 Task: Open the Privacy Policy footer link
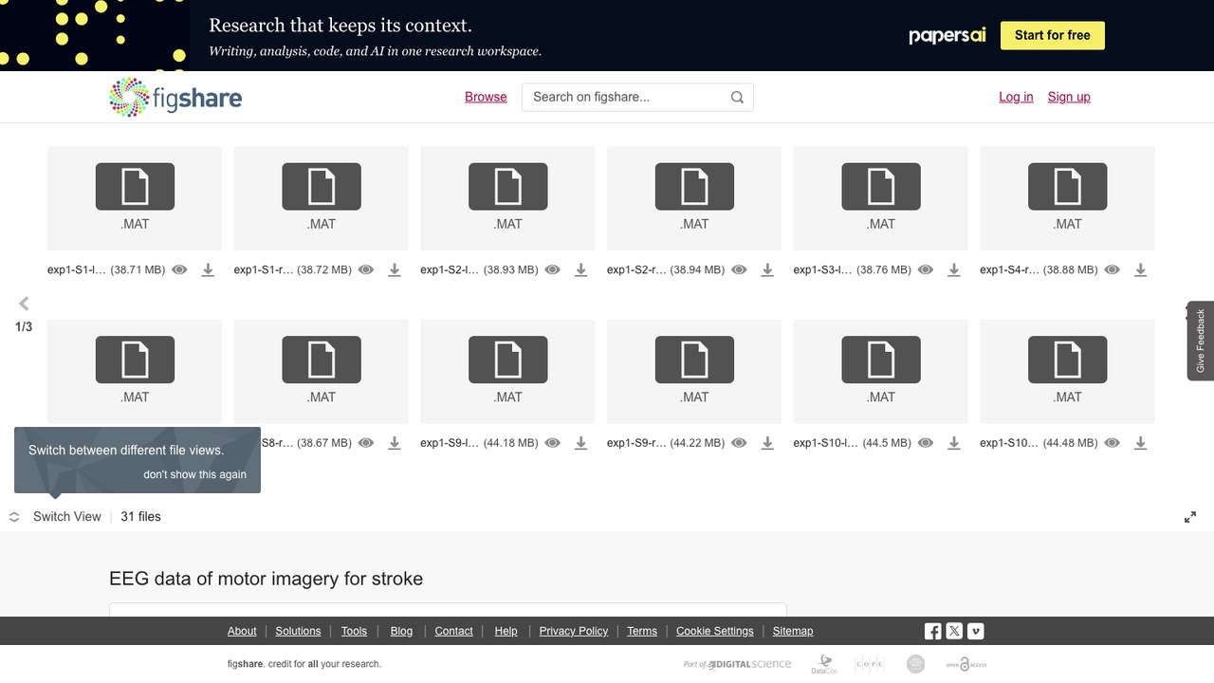point(574,631)
